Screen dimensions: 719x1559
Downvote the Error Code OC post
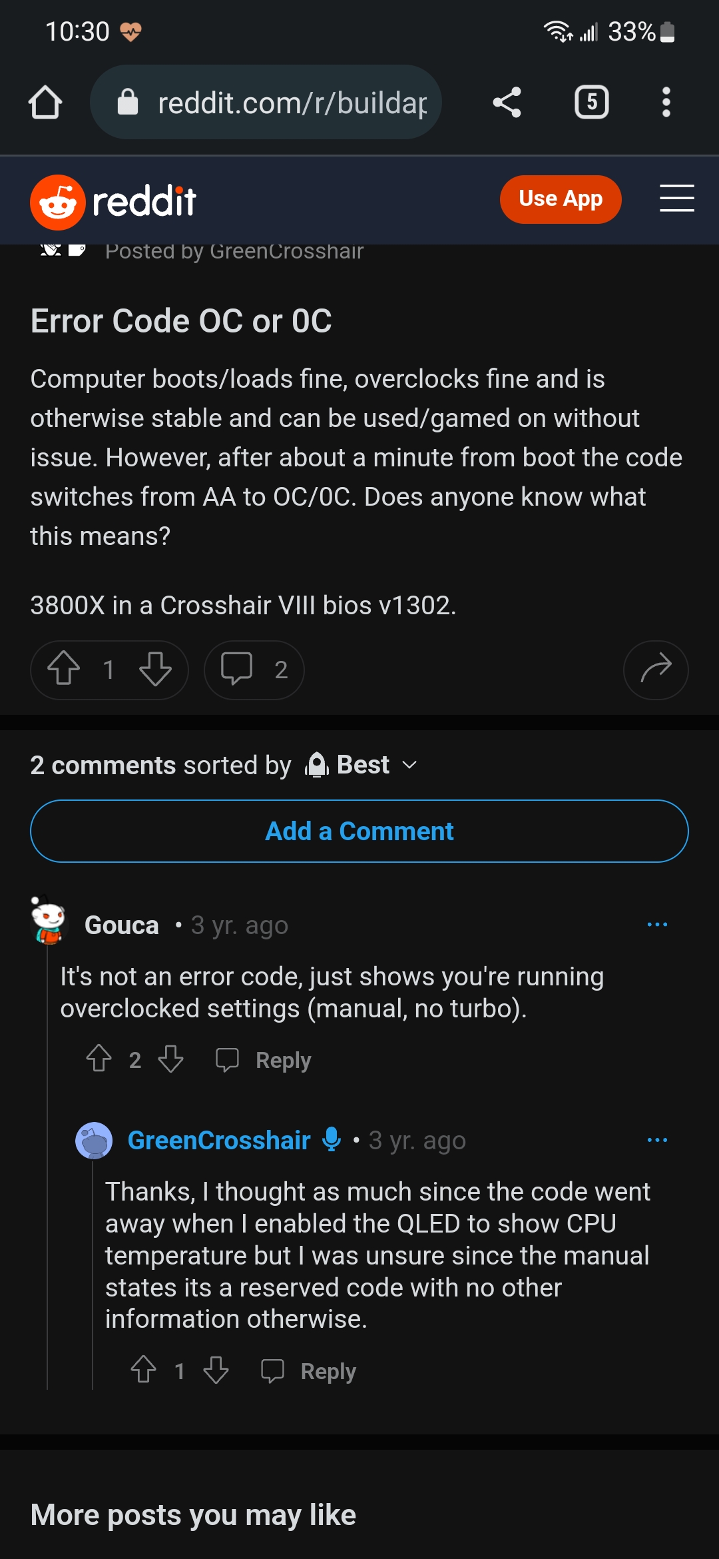155,669
